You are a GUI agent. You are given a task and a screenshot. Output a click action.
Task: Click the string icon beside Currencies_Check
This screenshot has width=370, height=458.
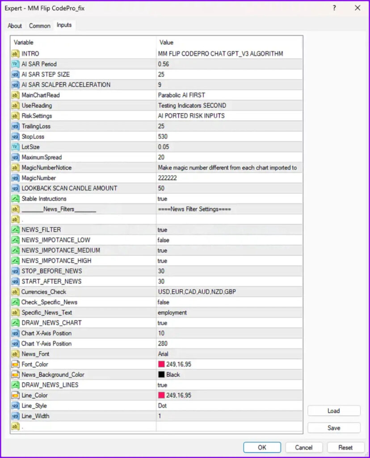coord(16,292)
